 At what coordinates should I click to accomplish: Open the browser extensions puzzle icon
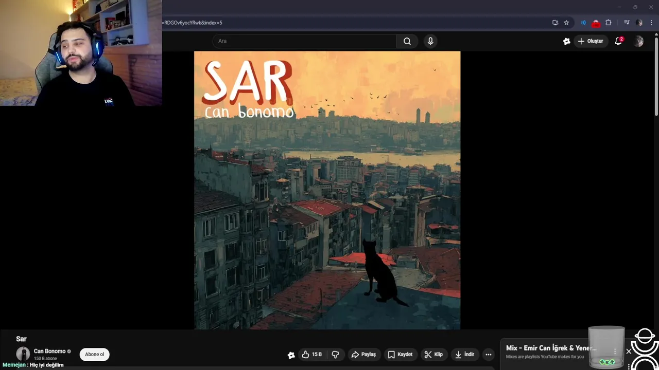coord(609,23)
